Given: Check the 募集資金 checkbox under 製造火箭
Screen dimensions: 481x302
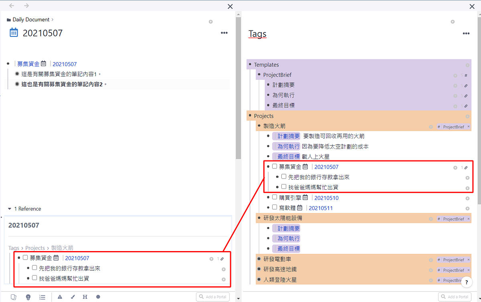Looking at the screenshot, I should point(275,166).
